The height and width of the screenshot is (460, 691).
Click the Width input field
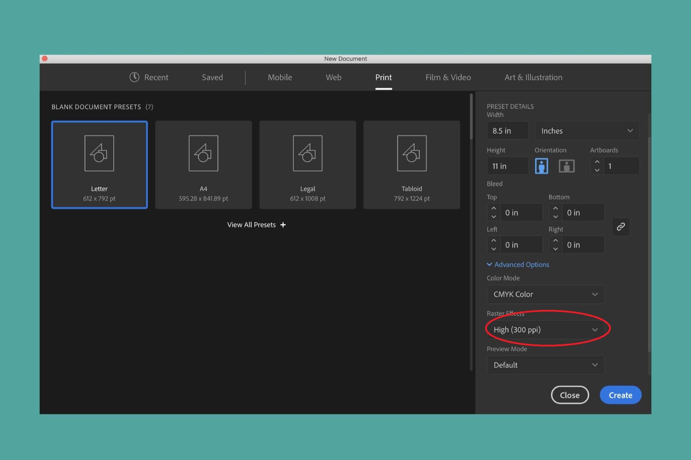508,131
